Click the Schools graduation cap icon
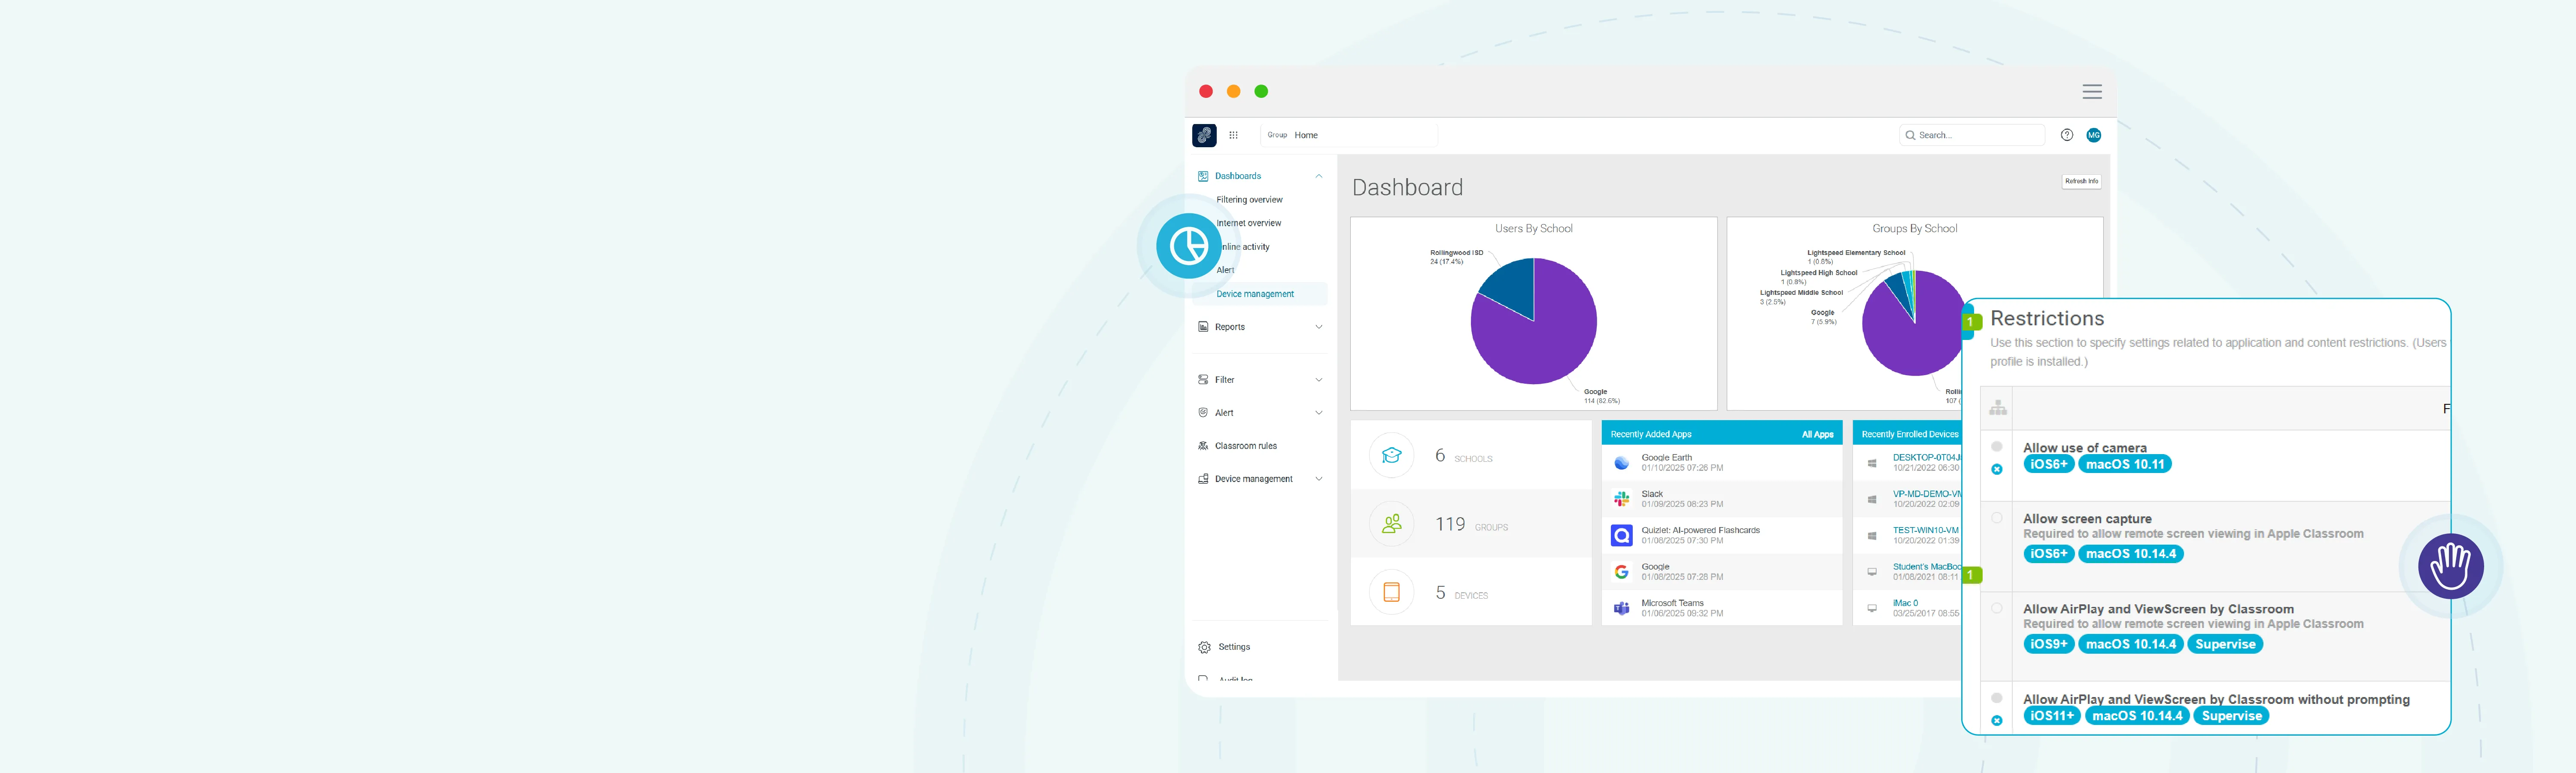The height and width of the screenshot is (773, 2576). (1391, 456)
